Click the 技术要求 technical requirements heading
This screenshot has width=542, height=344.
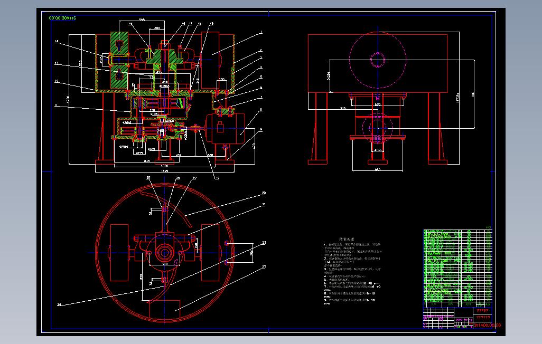(347, 239)
